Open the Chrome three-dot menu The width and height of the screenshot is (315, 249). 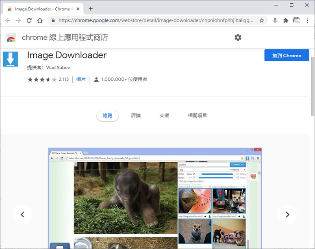pyautogui.click(x=307, y=20)
